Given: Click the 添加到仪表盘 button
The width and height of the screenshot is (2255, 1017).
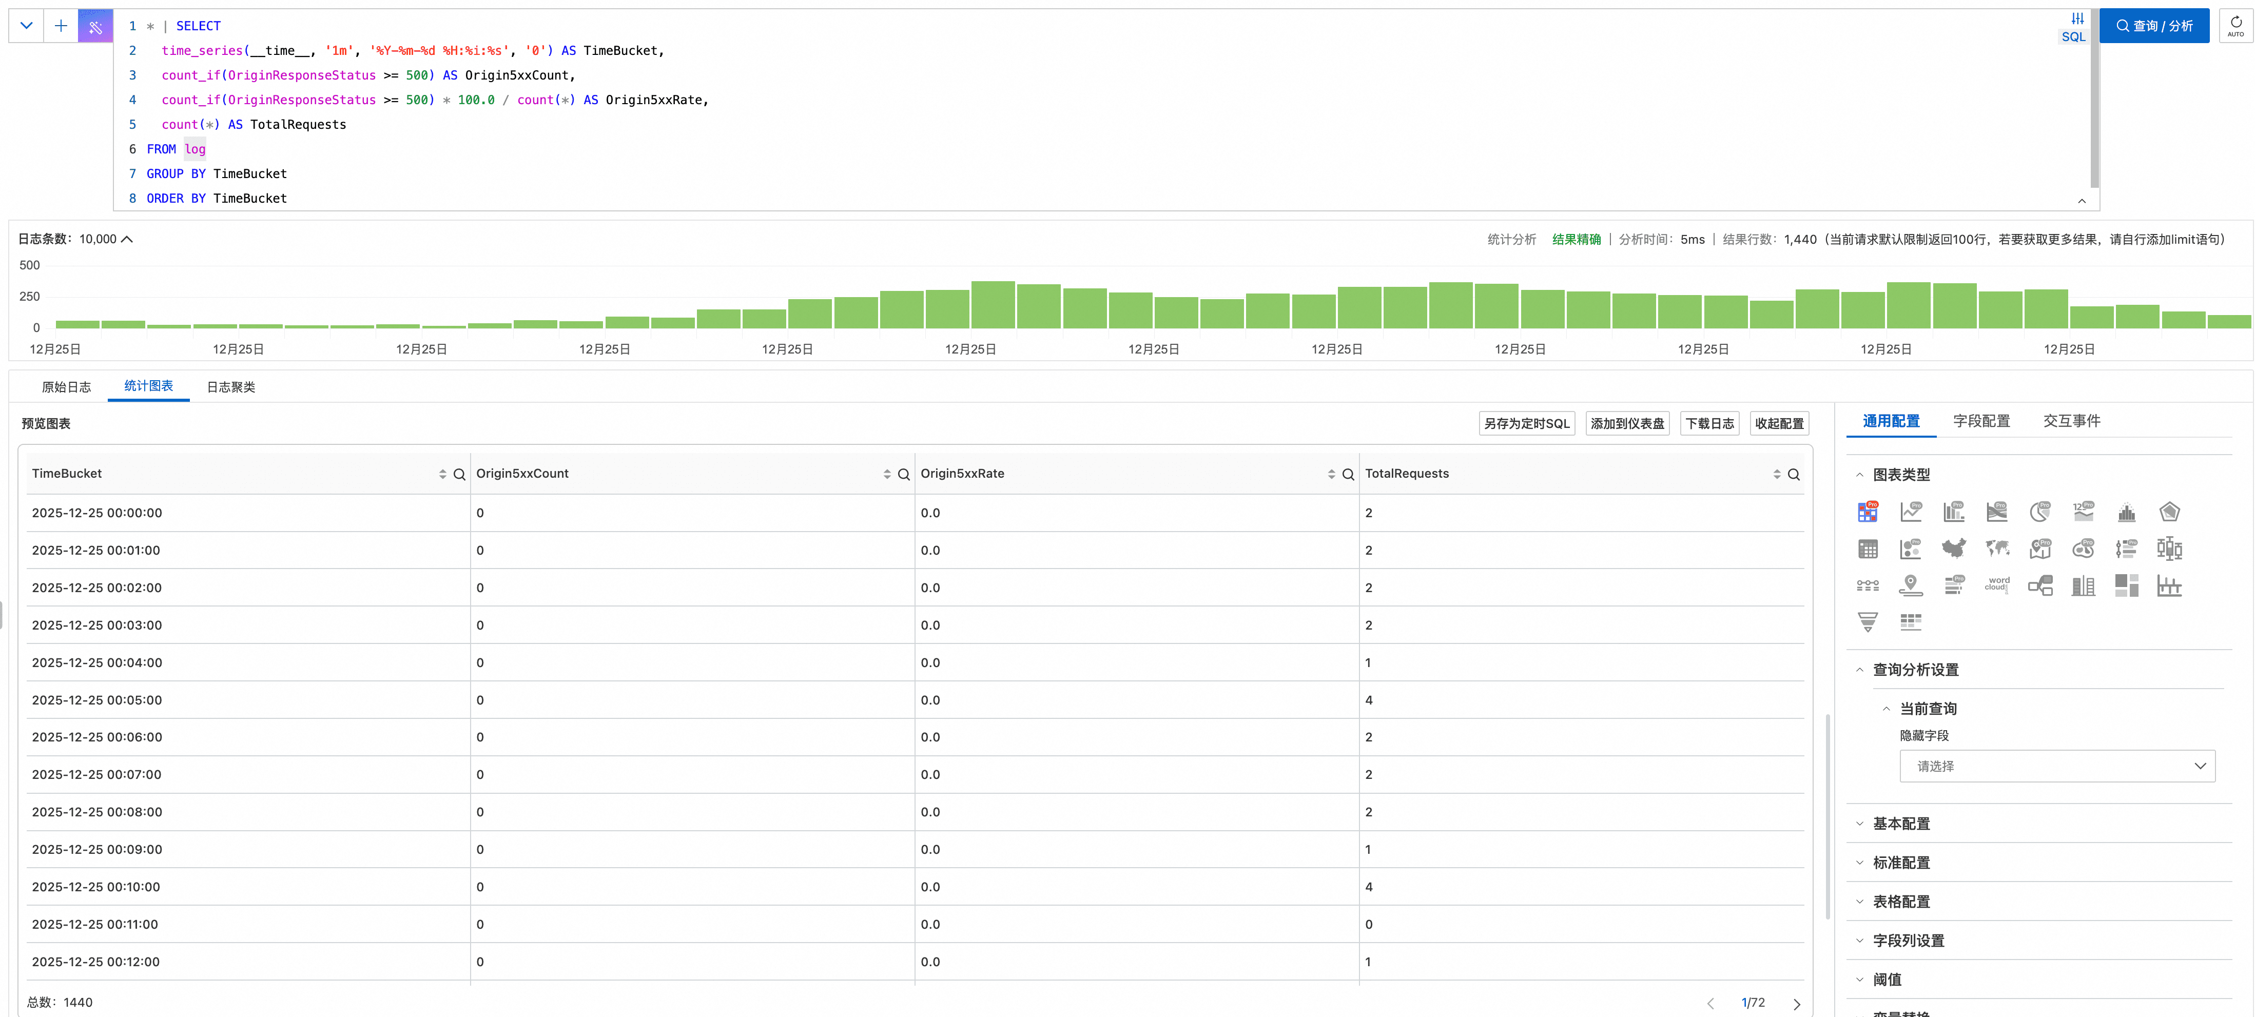Looking at the screenshot, I should click(1626, 424).
